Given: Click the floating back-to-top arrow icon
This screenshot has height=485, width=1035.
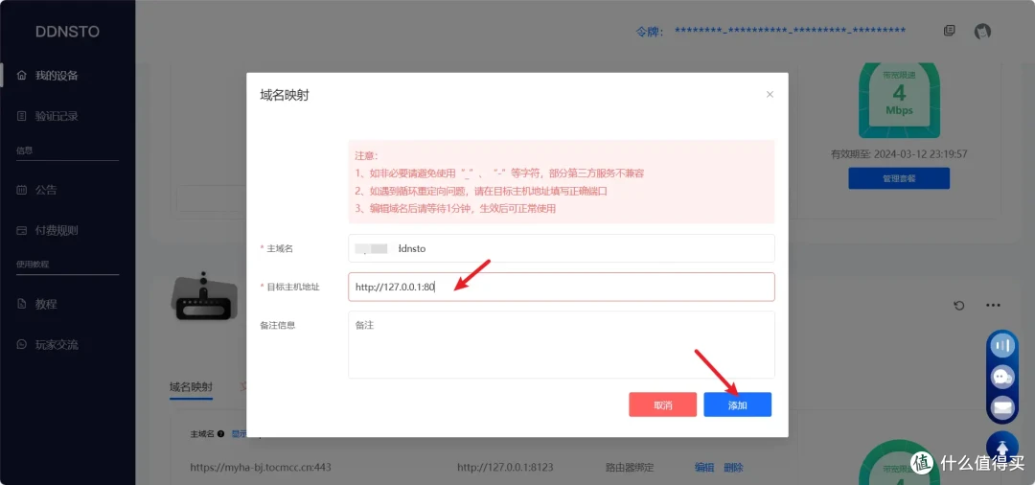Looking at the screenshot, I should [1002, 448].
